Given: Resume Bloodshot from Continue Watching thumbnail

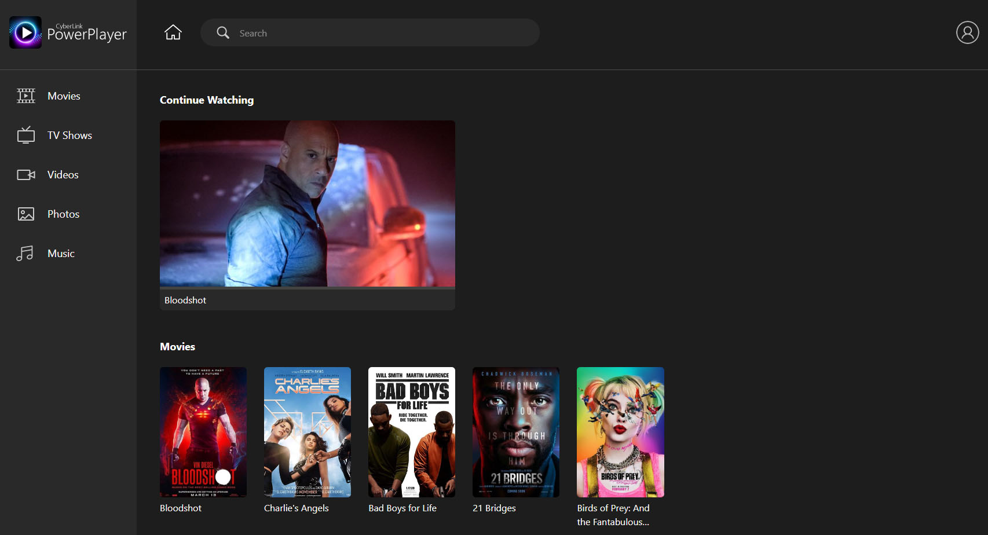Looking at the screenshot, I should click(308, 203).
